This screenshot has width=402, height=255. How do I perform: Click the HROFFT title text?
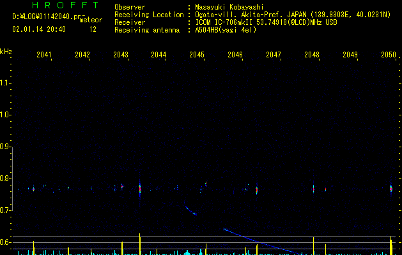click(x=65, y=5)
